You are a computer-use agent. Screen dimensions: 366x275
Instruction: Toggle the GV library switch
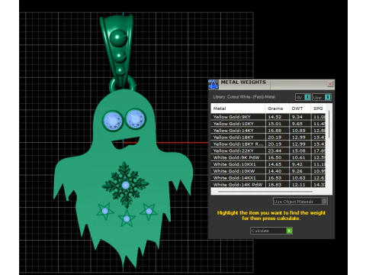[303, 97]
